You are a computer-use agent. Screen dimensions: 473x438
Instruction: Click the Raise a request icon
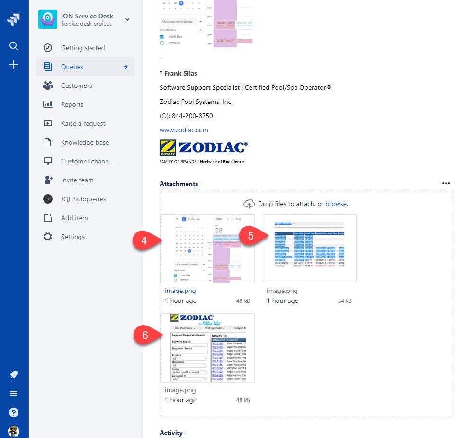(x=48, y=123)
